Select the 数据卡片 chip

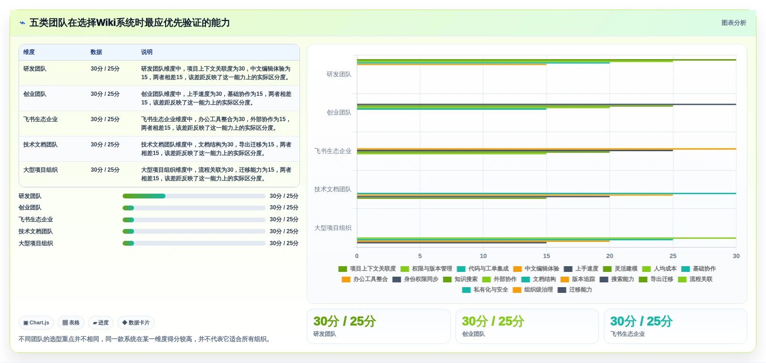(x=136, y=323)
